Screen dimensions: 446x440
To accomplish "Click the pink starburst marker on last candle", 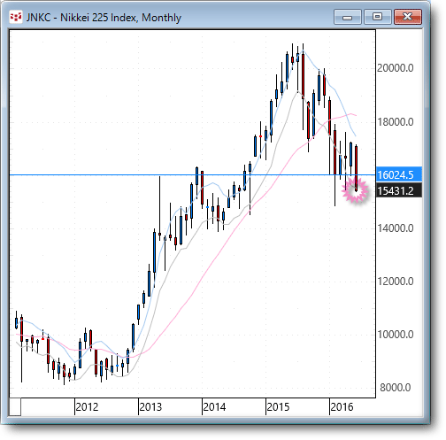I will click(355, 190).
